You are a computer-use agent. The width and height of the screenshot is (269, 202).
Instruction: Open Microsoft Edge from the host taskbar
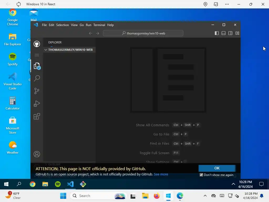click(x=180, y=196)
